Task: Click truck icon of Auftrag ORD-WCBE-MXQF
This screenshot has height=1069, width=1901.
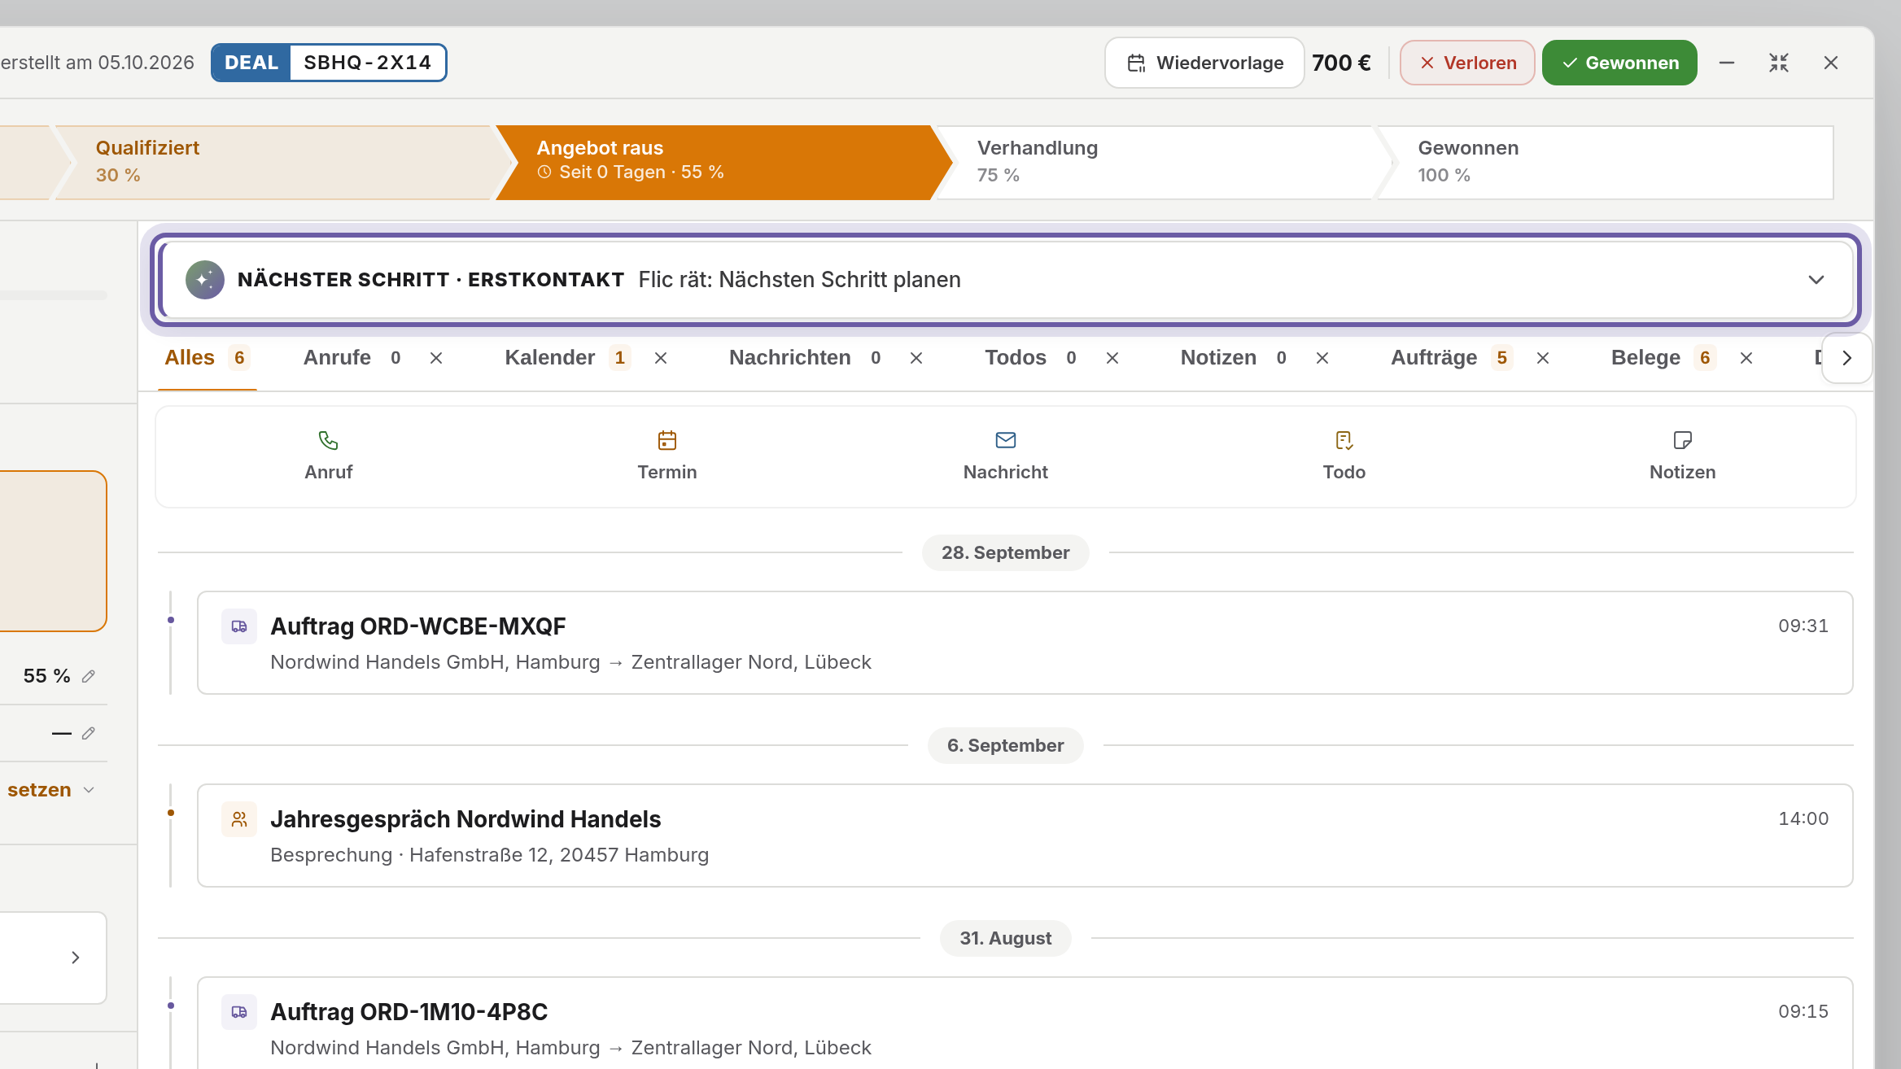Action: (x=239, y=626)
